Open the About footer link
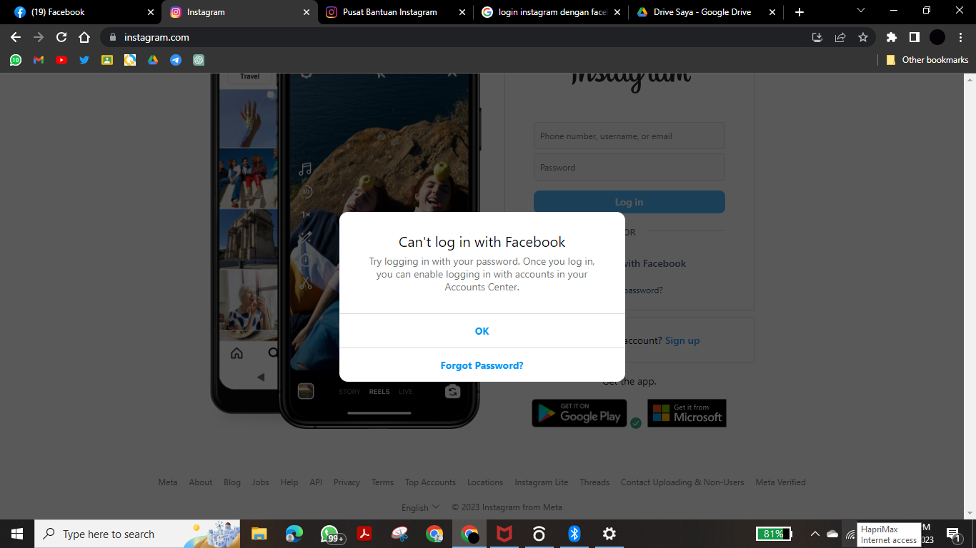 (201, 482)
